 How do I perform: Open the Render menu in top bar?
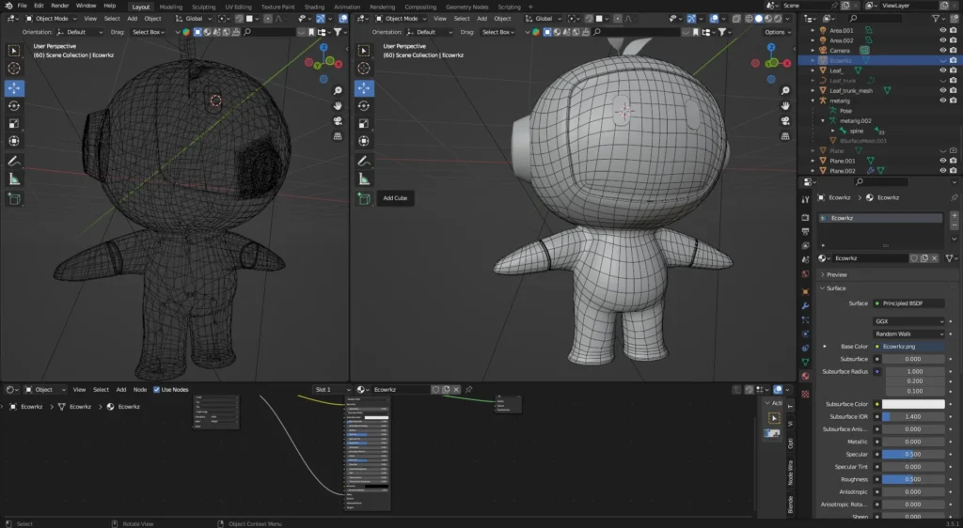[59, 6]
